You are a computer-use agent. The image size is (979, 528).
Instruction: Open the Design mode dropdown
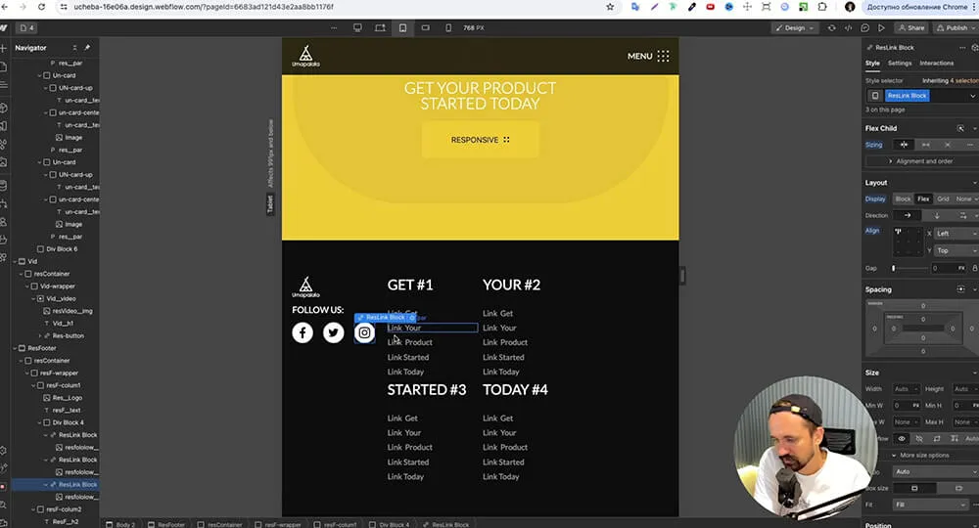pos(795,28)
